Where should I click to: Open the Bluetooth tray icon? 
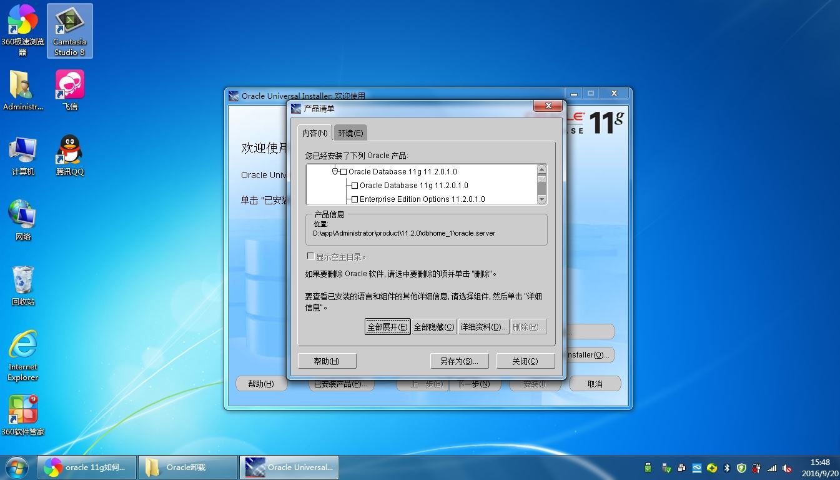(x=727, y=467)
